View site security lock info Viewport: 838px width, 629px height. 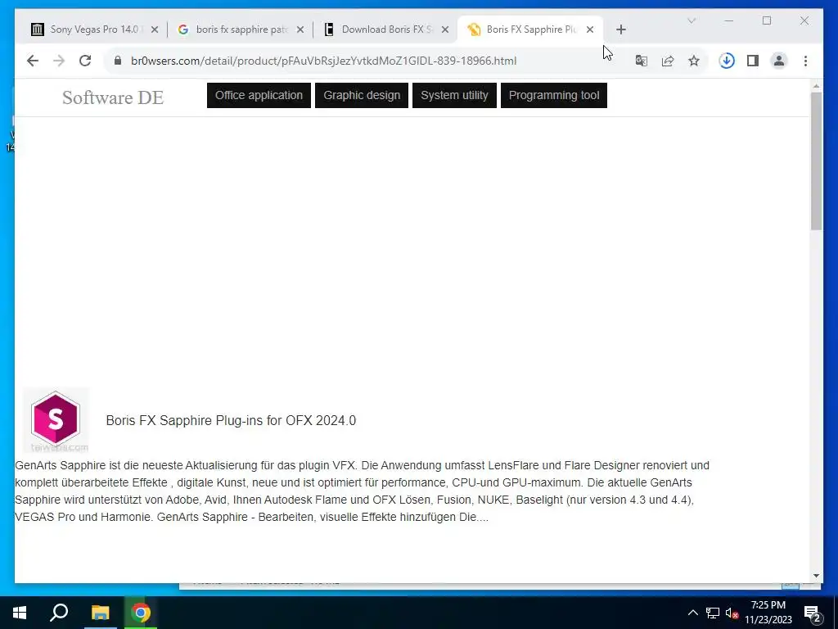[x=118, y=61]
